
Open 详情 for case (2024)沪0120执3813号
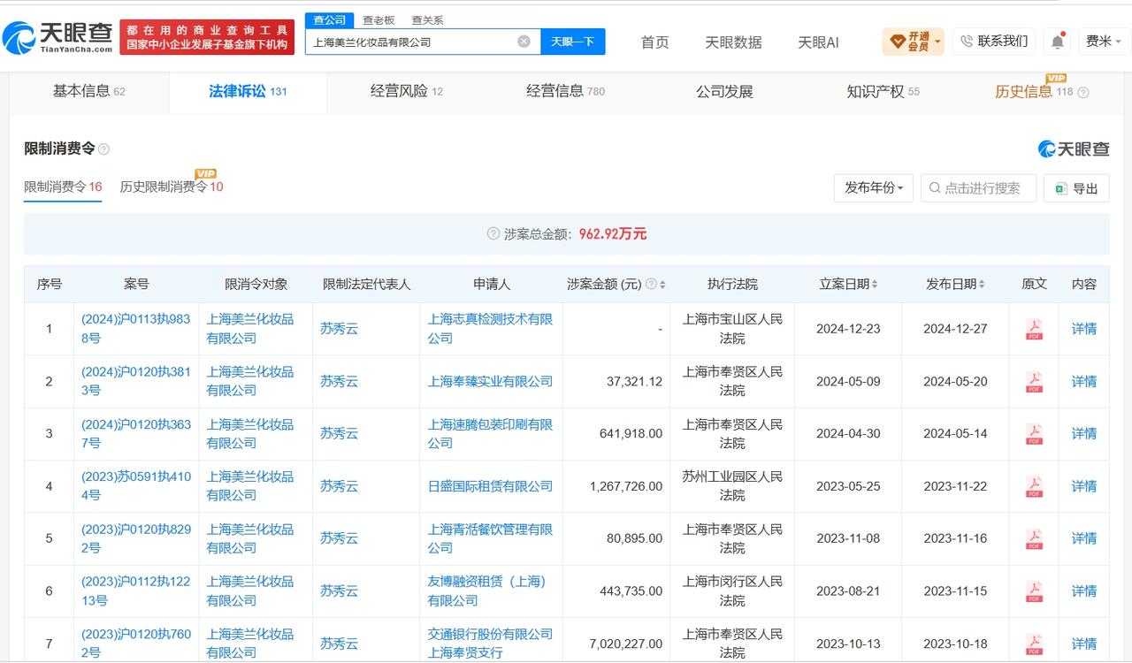click(x=1084, y=382)
